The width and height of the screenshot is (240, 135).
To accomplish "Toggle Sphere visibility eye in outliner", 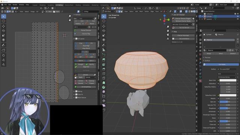I will click(x=238, y=19).
